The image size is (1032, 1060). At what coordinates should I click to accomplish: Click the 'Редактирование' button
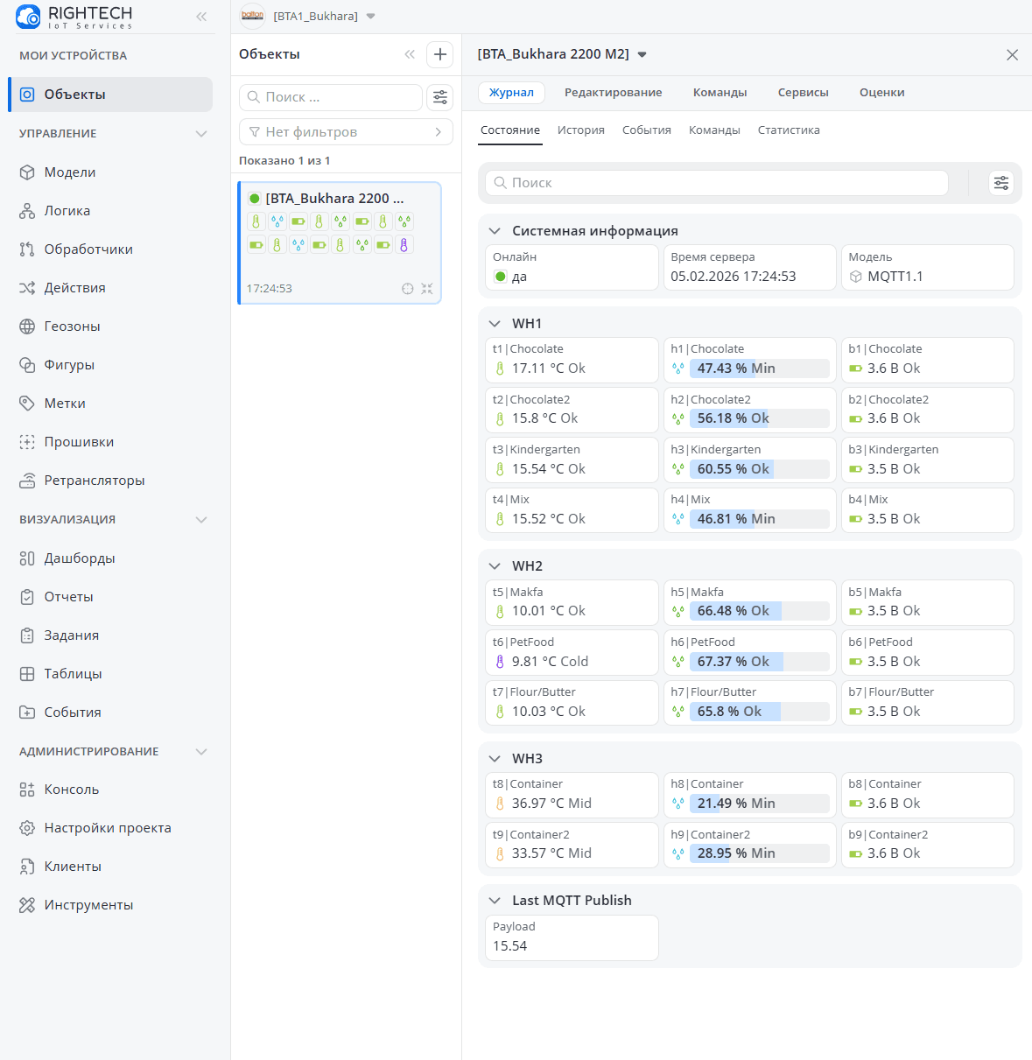coord(613,93)
